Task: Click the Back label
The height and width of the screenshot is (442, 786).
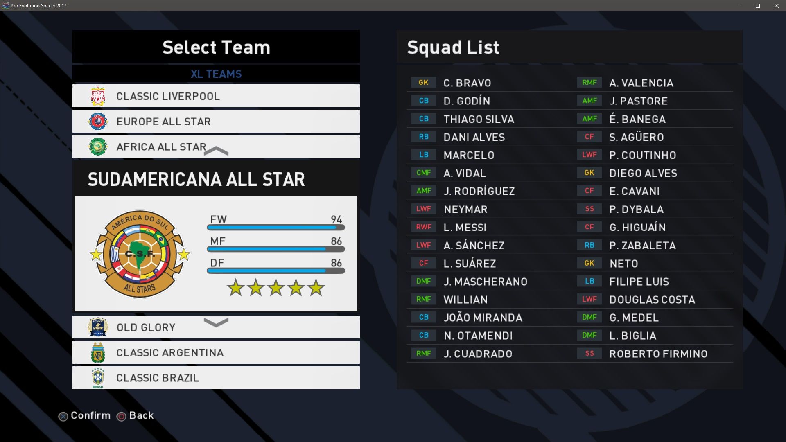Action: [141, 415]
